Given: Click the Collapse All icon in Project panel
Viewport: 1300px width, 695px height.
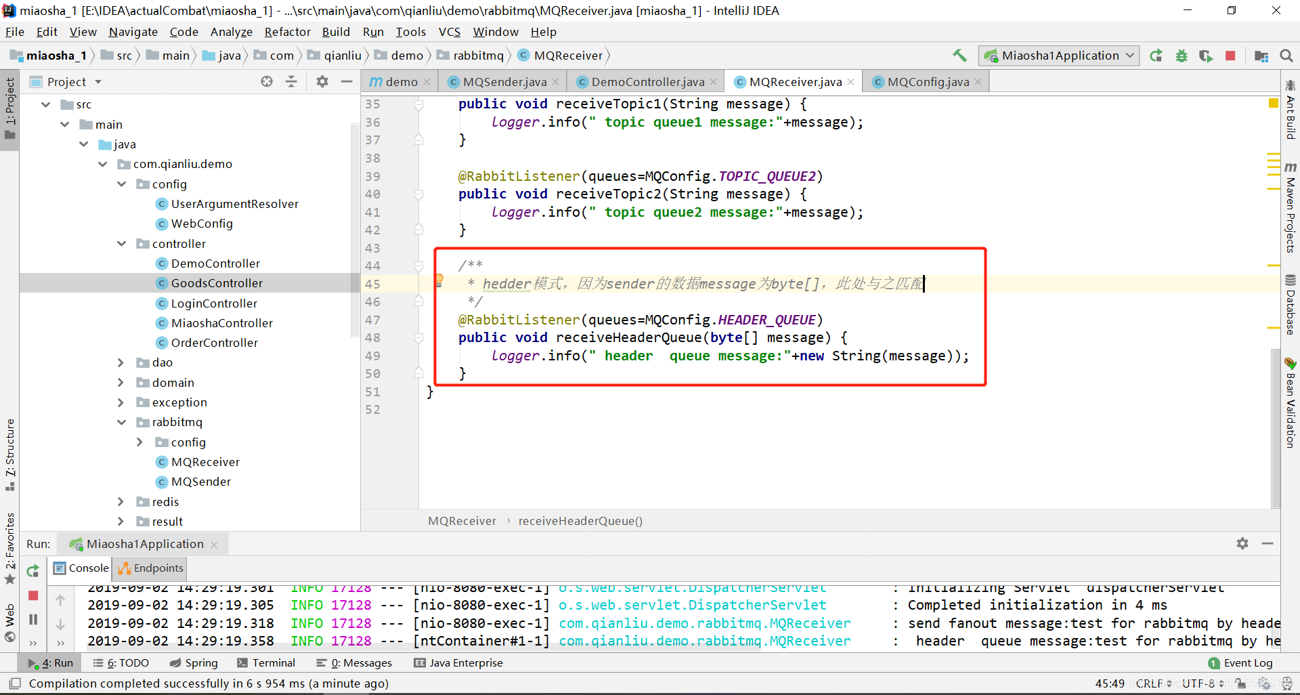Looking at the screenshot, I should click(x=291, y=81).
